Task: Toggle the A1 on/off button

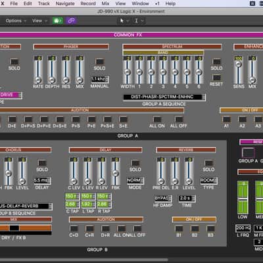Action: coord(226,119)
